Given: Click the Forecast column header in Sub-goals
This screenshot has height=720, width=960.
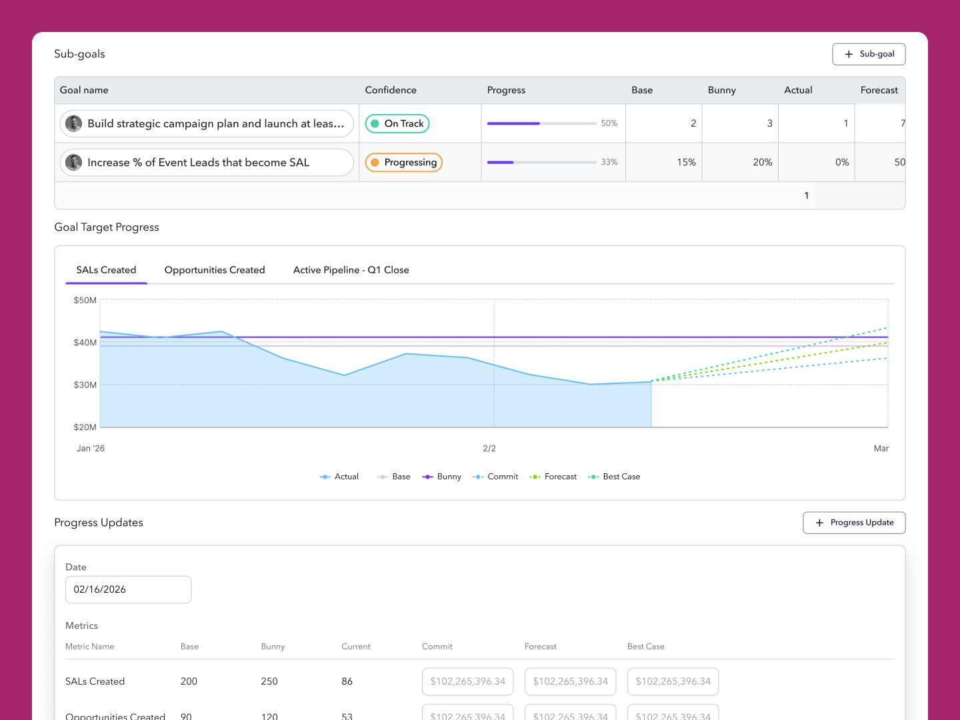Looking at the screenshot, I should [x=879, y=90].
